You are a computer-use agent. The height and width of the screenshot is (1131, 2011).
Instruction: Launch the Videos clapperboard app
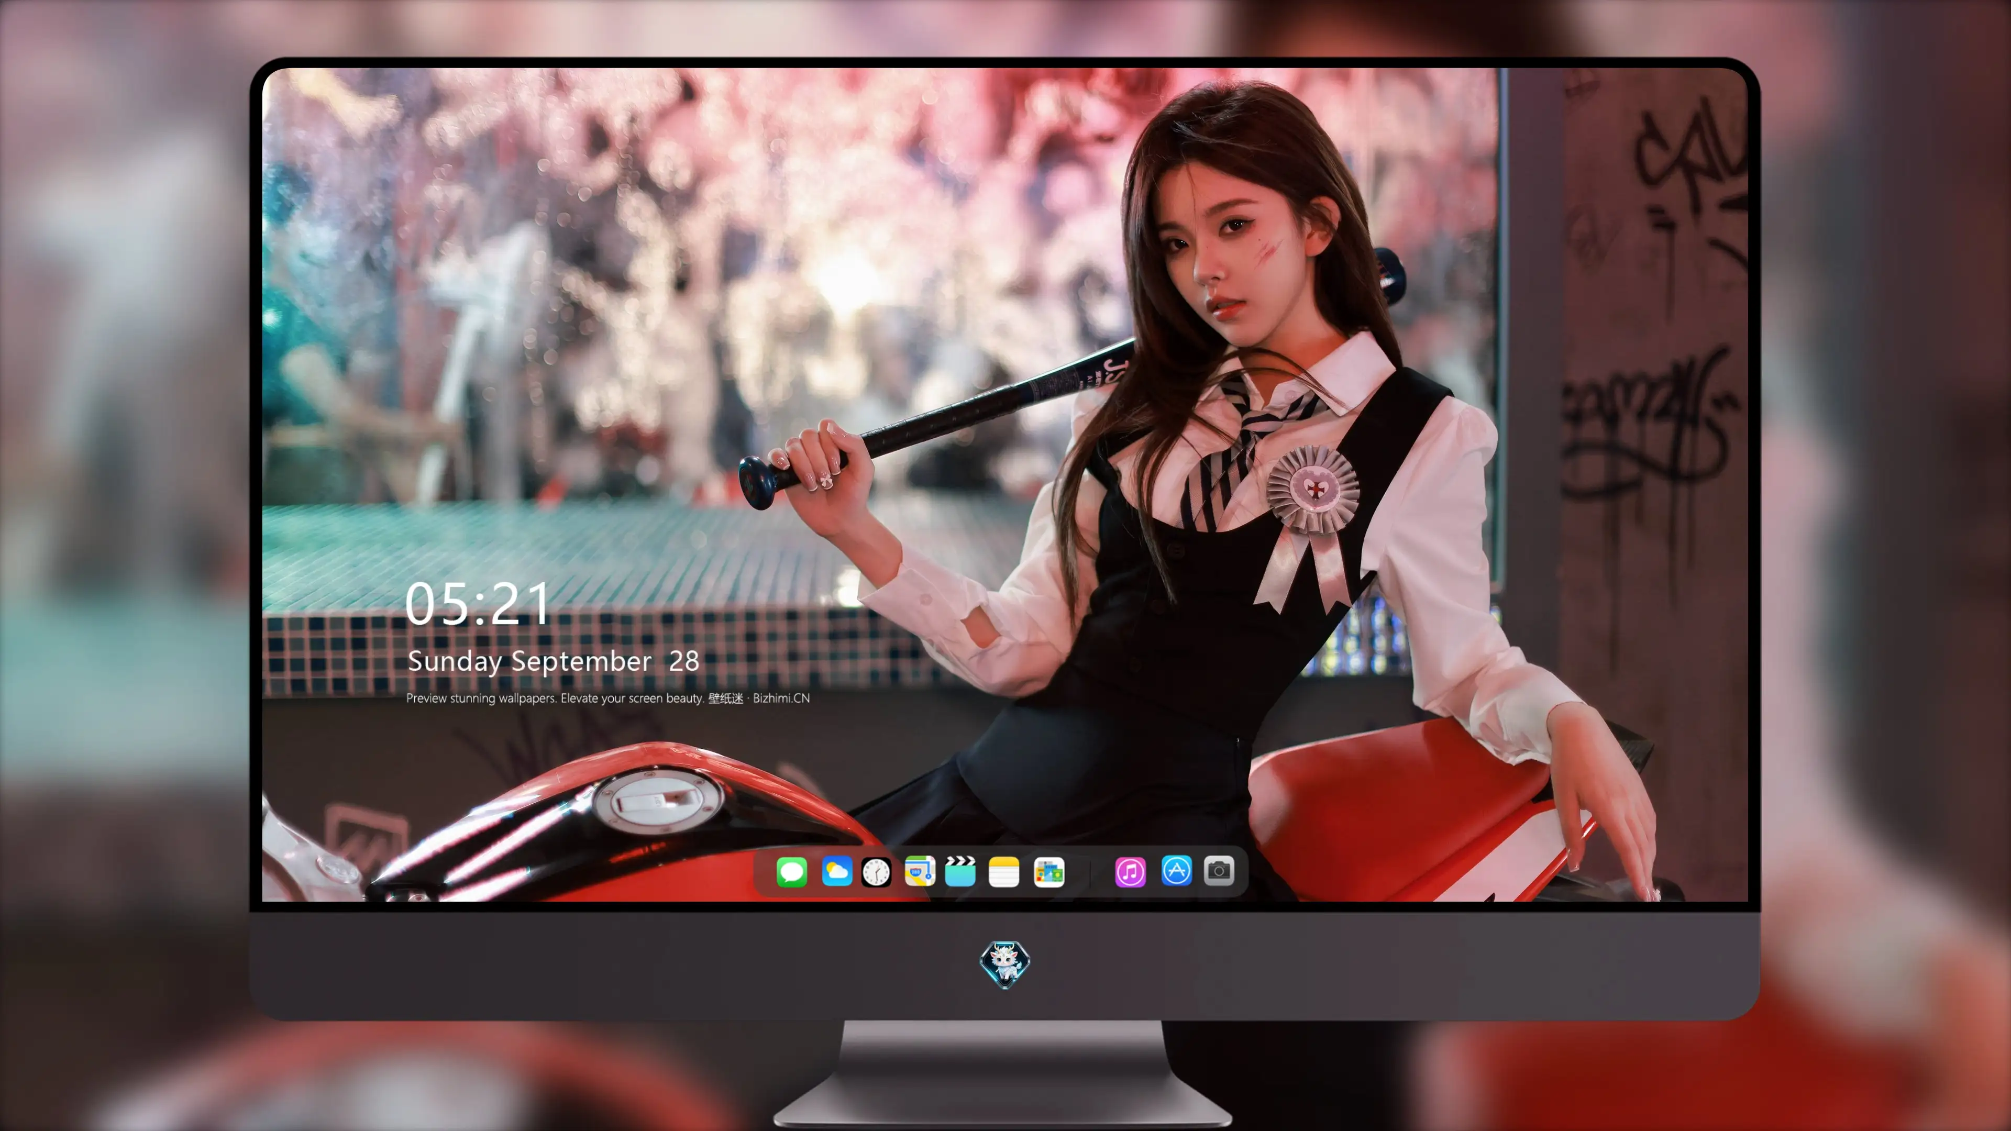point(960,872)
